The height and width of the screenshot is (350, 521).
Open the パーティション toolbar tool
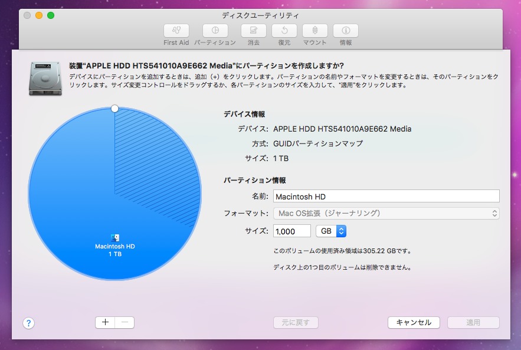pos(215,31)
